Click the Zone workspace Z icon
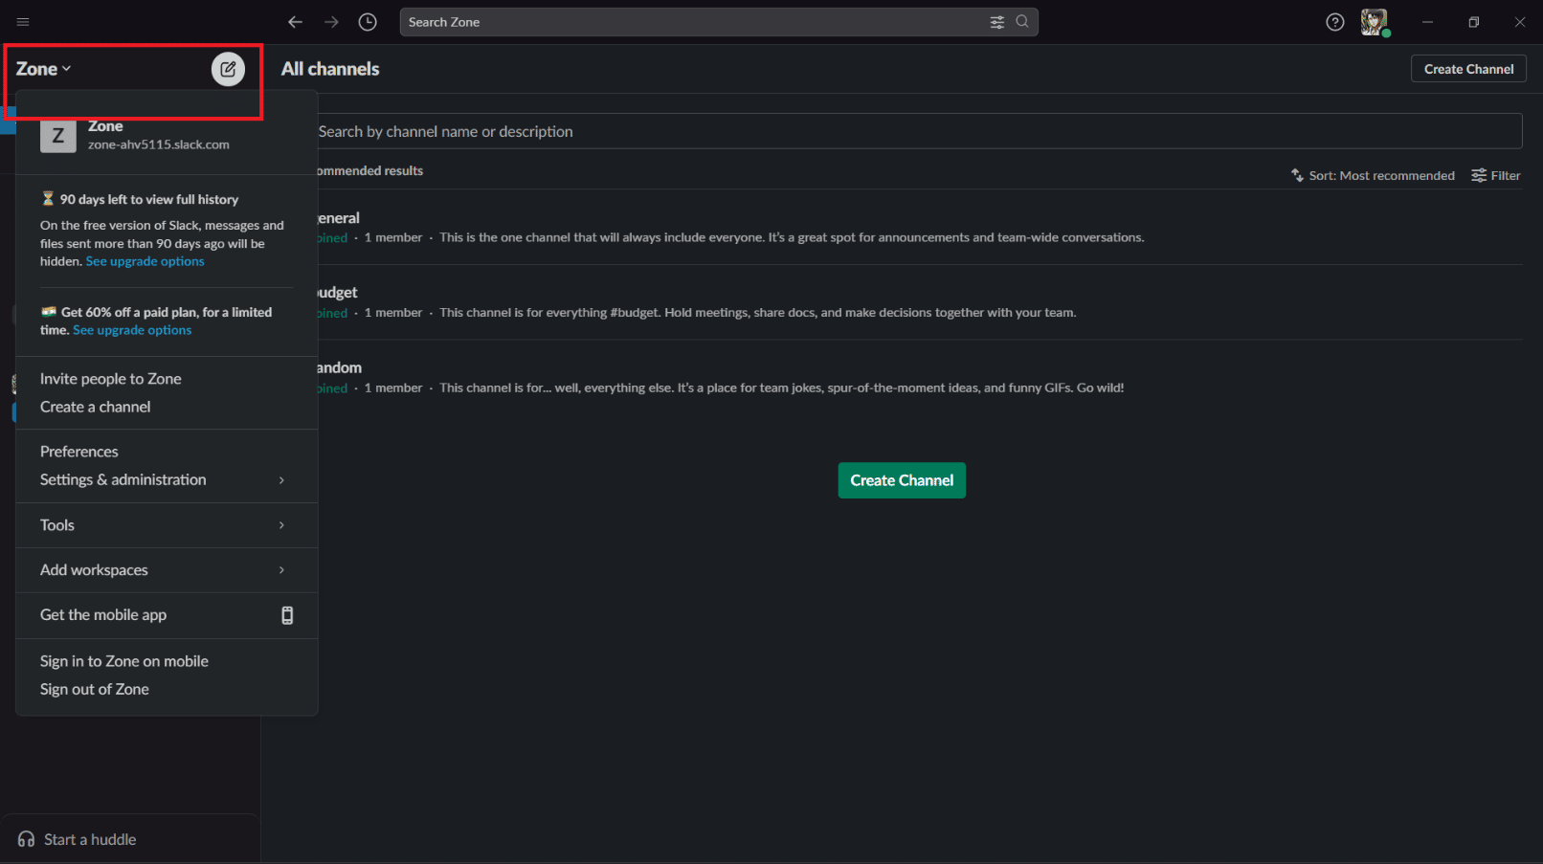 click(58, 135)
